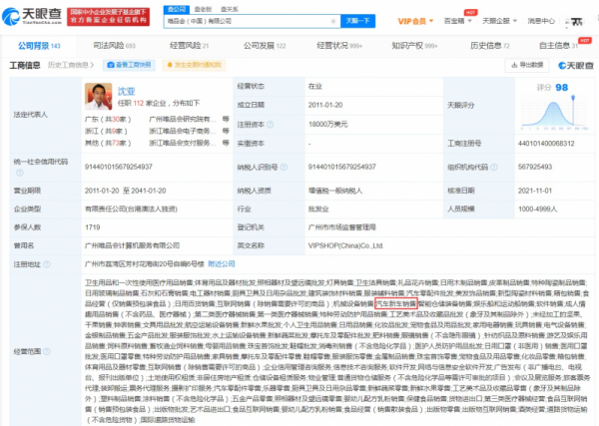Select the 登记机关 广州市市场监督管理局

point(341,227)
